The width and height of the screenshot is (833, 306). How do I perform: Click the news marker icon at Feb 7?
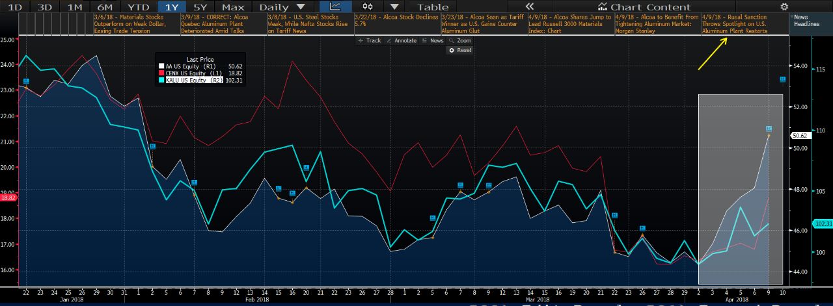(x=194, y=183)
